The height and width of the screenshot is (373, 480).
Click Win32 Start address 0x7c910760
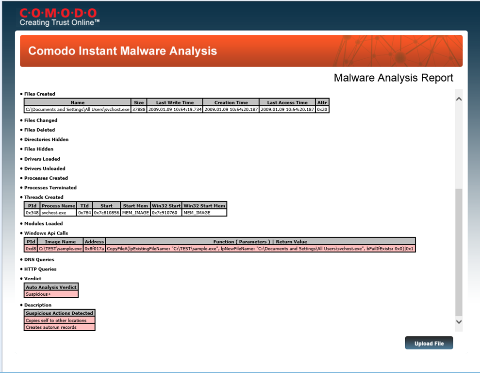pyautogui.click(x=166, y=213)
